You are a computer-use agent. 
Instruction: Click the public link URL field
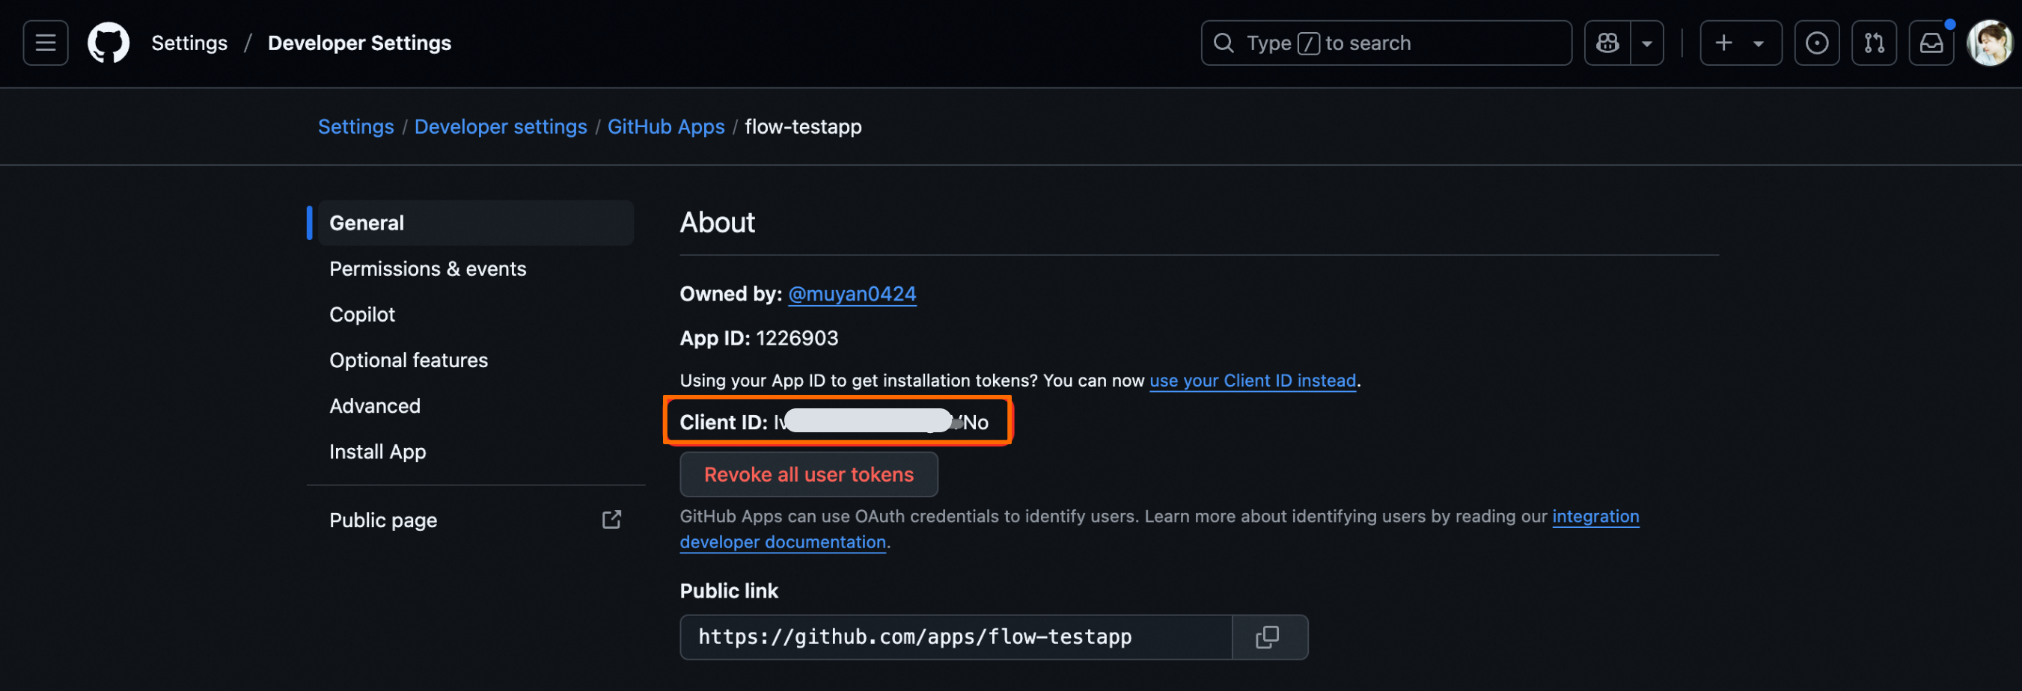coord(954,637)
